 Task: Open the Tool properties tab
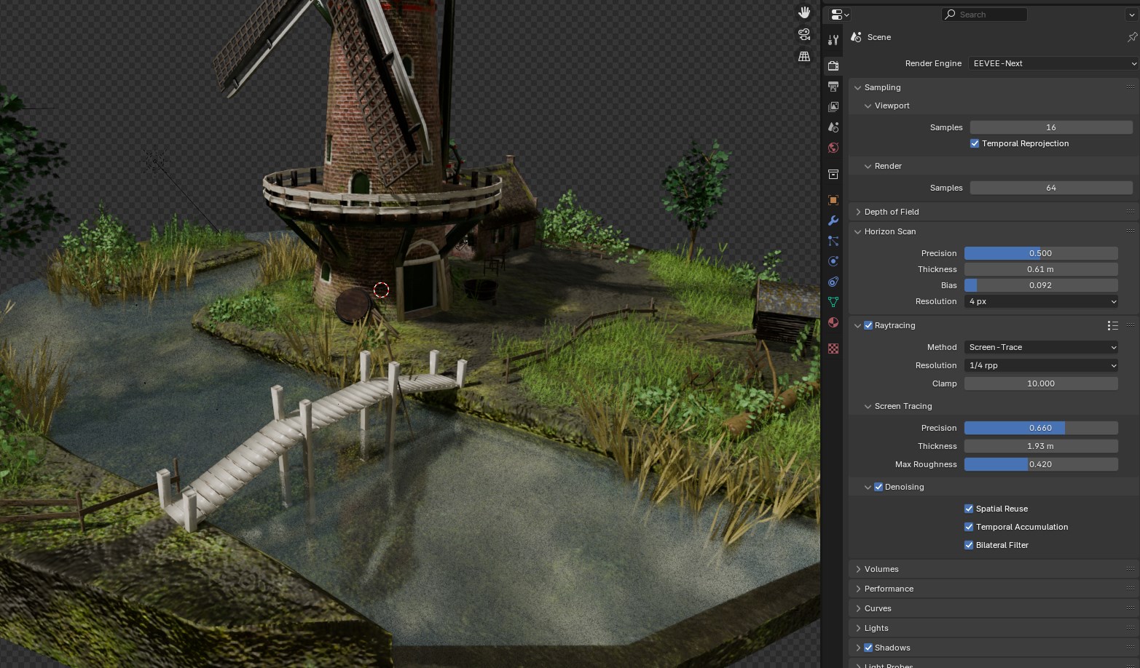(x=833, y=40)
